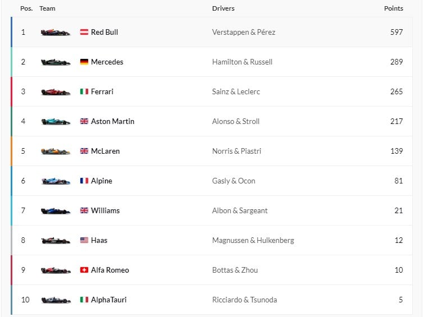This screenshot has height=317, width=424.
Task: Click the Team column header
Action: click(47, 8)
